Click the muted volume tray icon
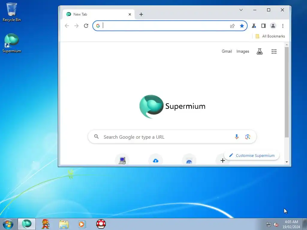Screen dimensions: 307x230 click(276, 224)
